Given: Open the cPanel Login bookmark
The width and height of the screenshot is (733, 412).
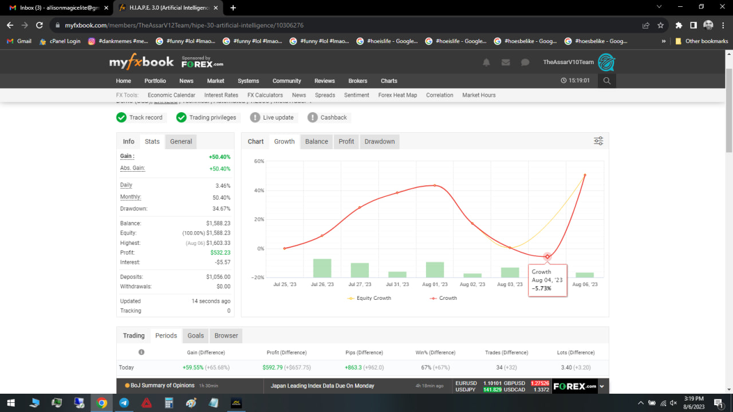Looking at the screenshot, I should pyautogui.click(x=60, y=41).
